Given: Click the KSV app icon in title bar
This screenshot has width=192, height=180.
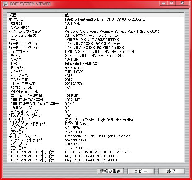Looking at the screenshot, I should (5, 4).
